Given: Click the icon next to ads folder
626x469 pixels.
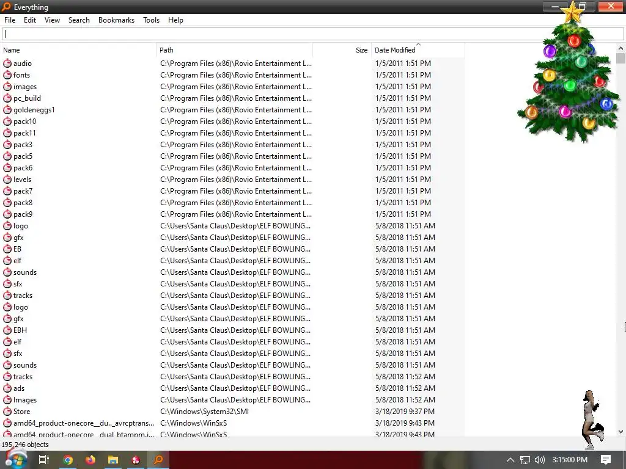Looking at the screenshot, I should tap(7, 388).
